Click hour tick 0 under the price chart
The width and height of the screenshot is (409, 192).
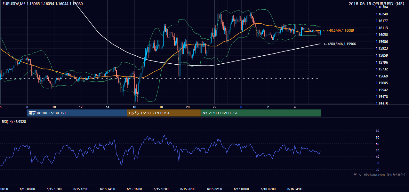click(241, 107)
